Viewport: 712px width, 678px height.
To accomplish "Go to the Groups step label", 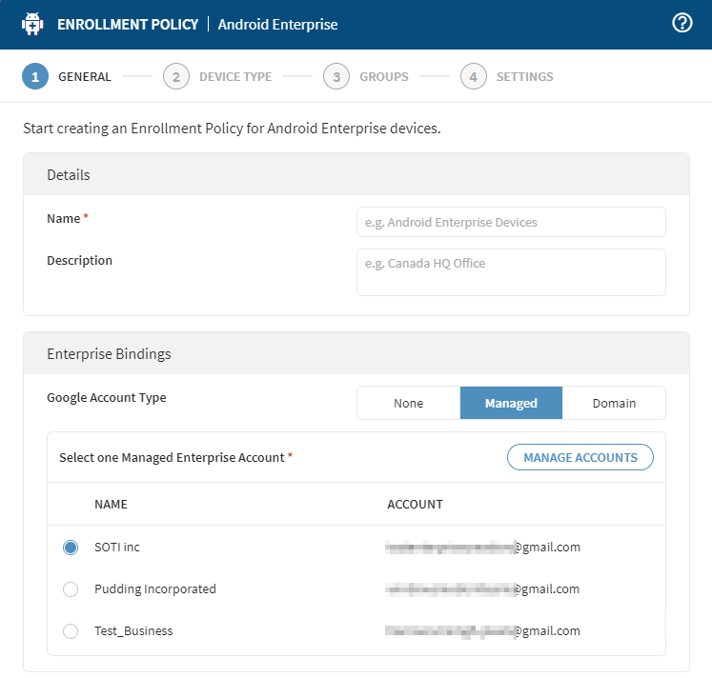I will tap(383, 77).
